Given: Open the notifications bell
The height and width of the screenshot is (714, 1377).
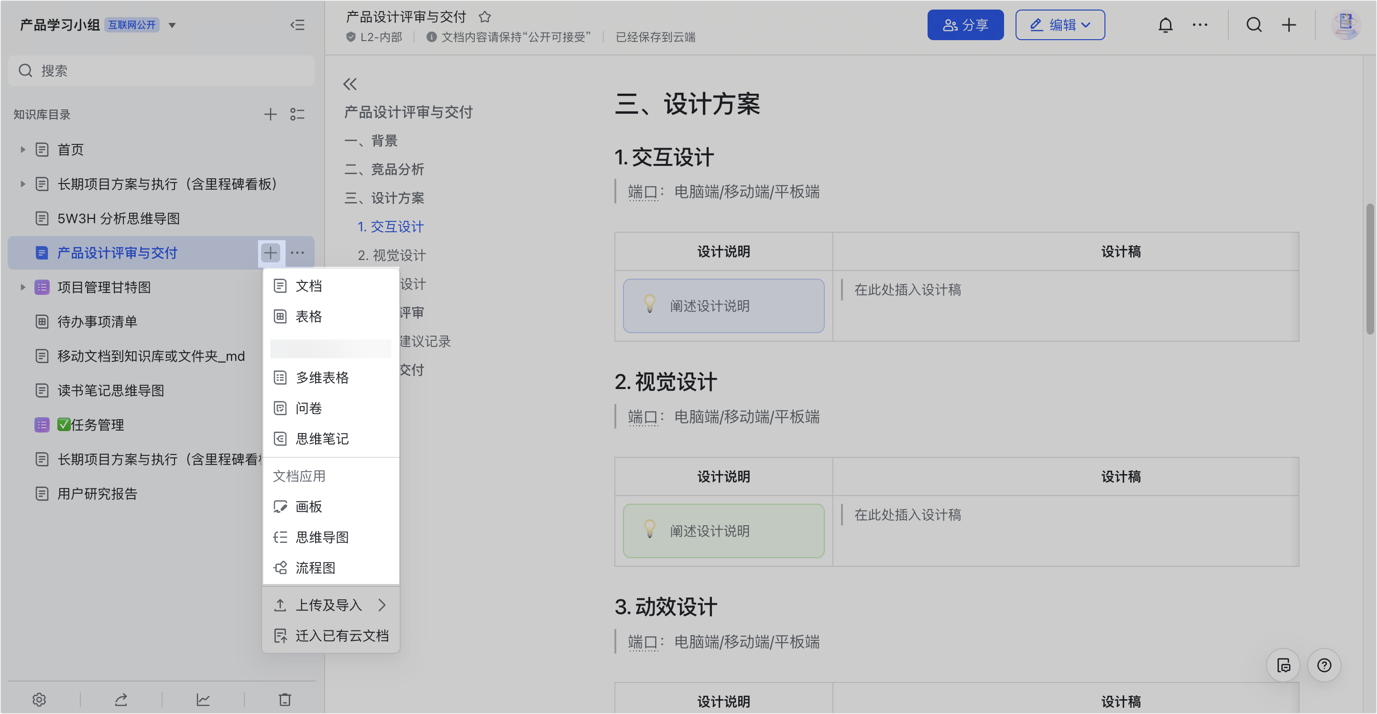Looking at the screenshot, I should (x=1165, y=25).
